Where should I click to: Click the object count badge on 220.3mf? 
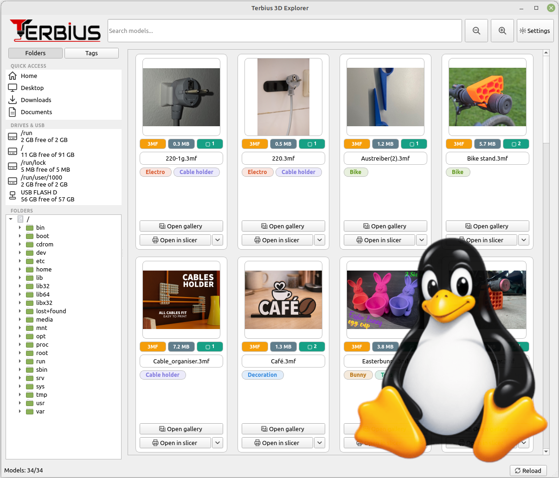(x=312, y=144)
